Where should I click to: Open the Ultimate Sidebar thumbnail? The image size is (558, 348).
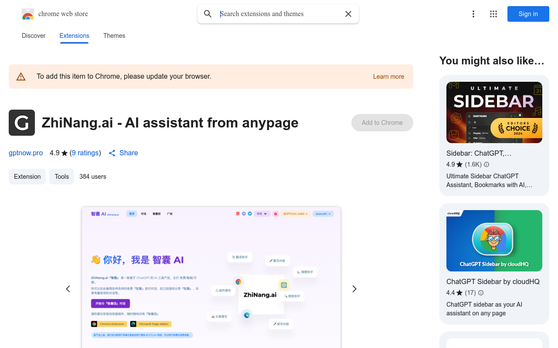pyautogui.click(x=494, y=112)
